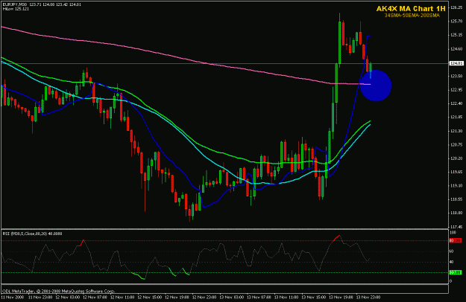Click the 12 Nov 03:00 time label
Image resolution: width=466 pixels, height=302 pixels.
[x=67, y=297]
